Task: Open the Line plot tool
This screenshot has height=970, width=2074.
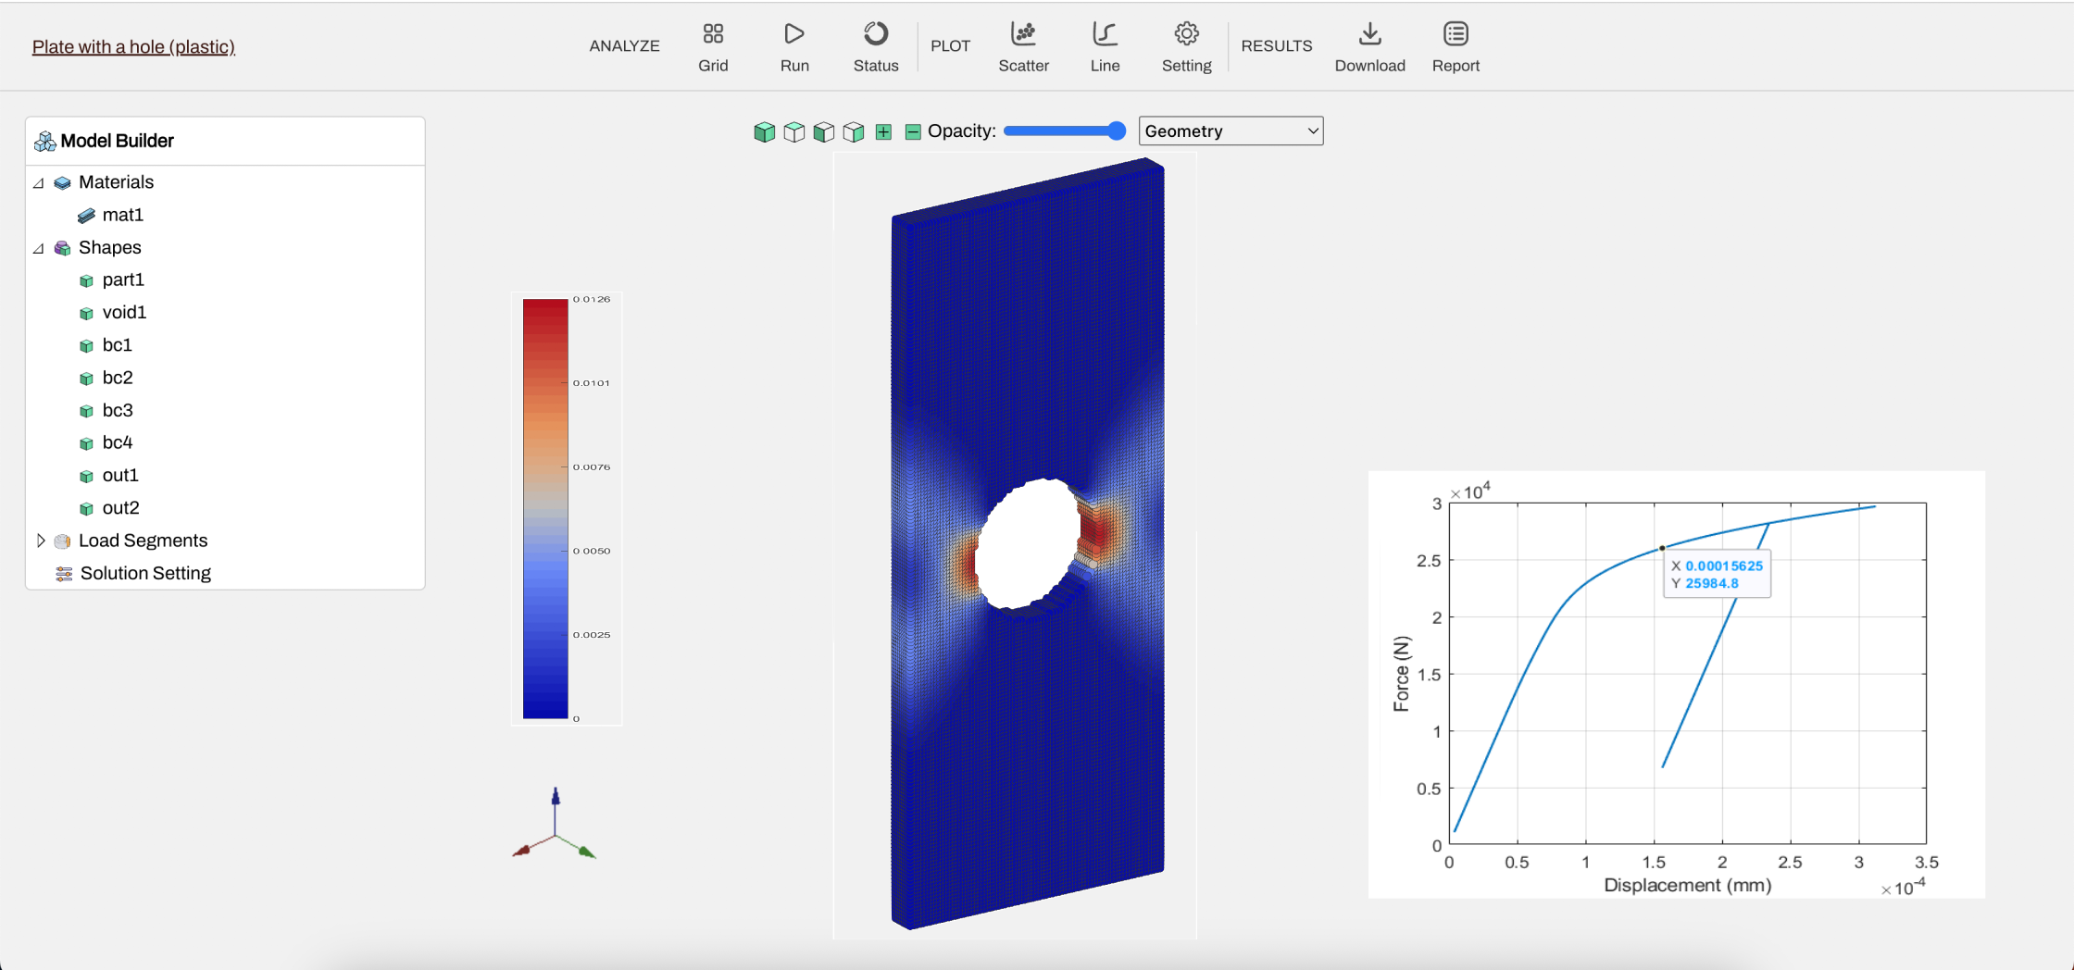Action: coord(1105,47)
